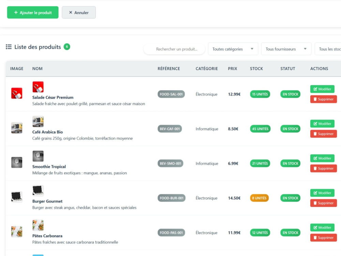
Task: Click the price 11.99€
Action: 234,233
